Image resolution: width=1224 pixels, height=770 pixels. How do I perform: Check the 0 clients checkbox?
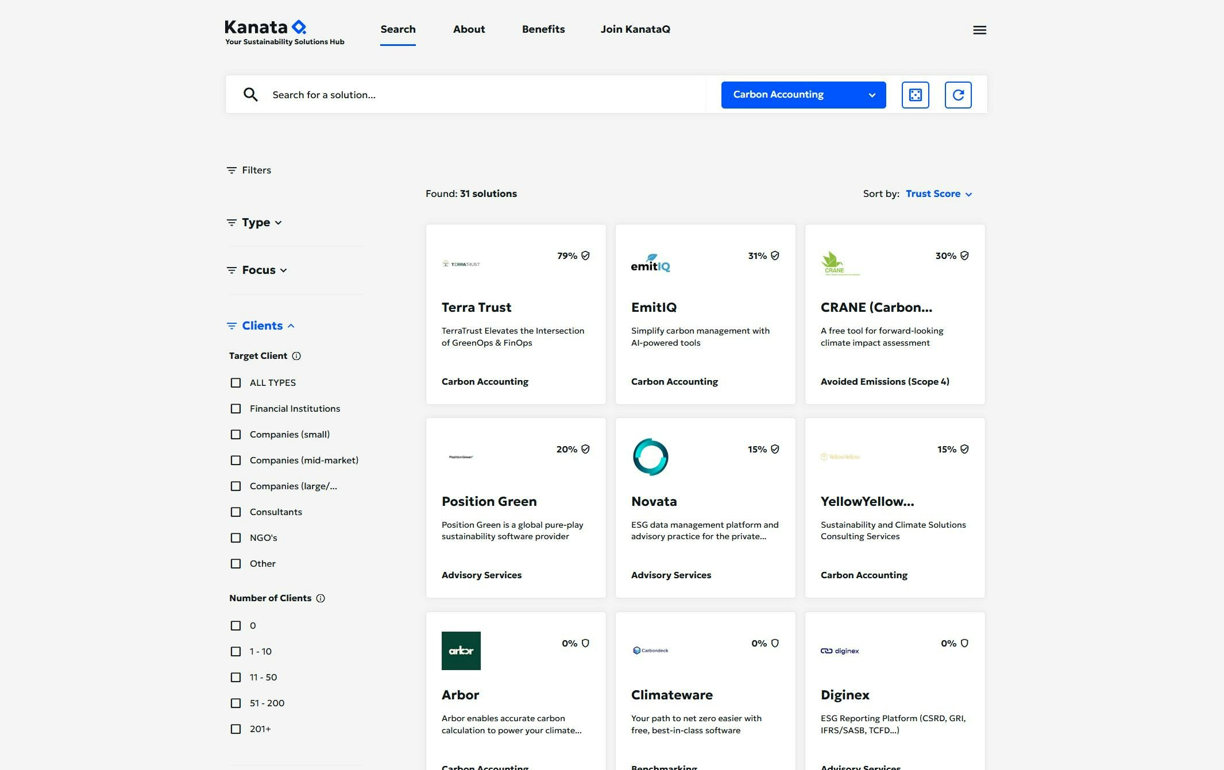tap(235, 626)
